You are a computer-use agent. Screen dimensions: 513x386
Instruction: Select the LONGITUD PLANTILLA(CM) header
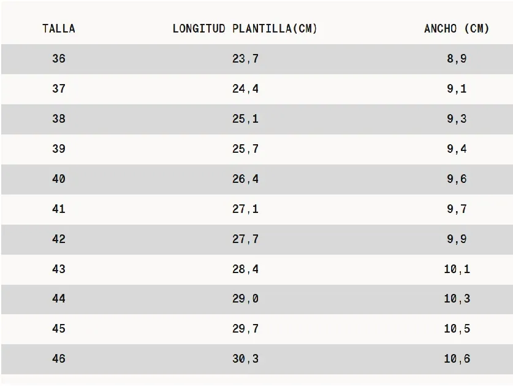(x=245, y=28)
